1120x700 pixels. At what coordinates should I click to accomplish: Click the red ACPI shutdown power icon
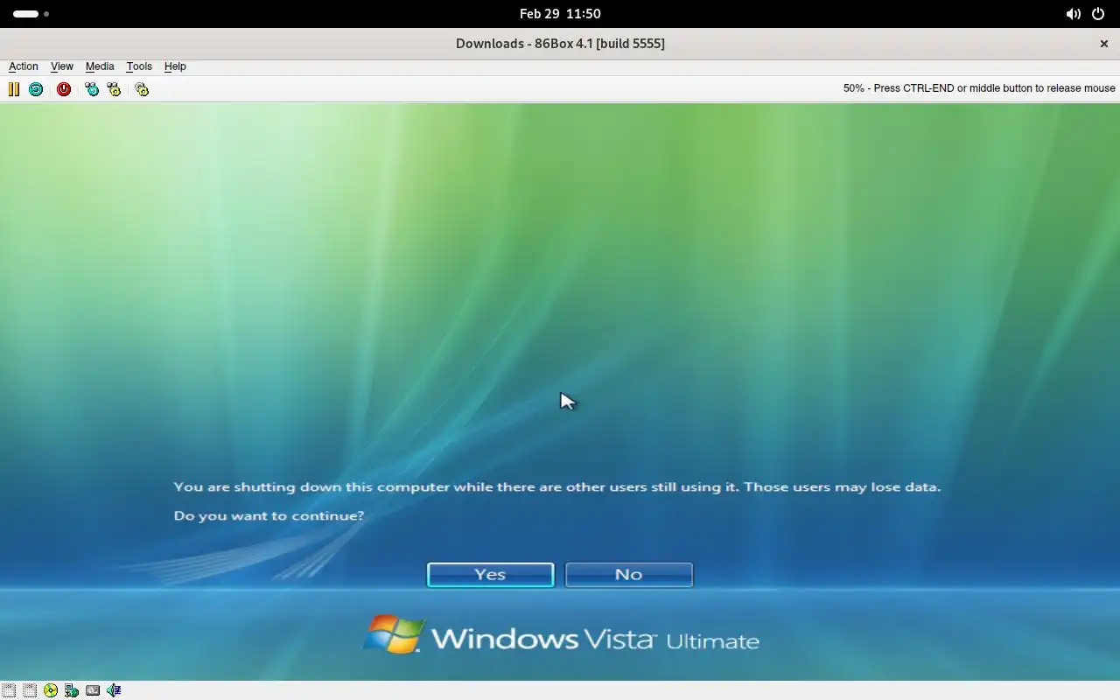pyautogui.click(x=64, y=89)
